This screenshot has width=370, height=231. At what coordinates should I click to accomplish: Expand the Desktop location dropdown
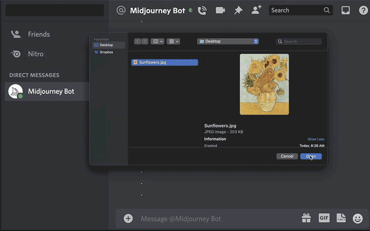tap(228, 41)
